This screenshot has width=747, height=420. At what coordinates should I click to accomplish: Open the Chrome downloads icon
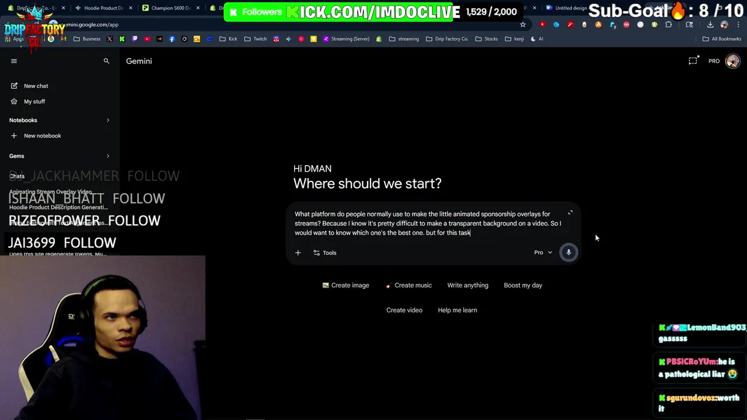tap(710, 24)
